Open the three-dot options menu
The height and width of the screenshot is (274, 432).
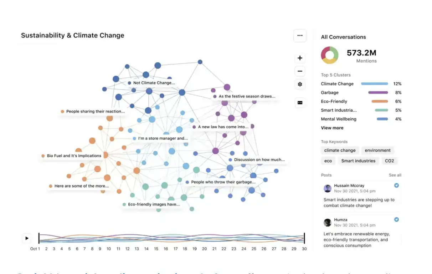pos(300,36)
